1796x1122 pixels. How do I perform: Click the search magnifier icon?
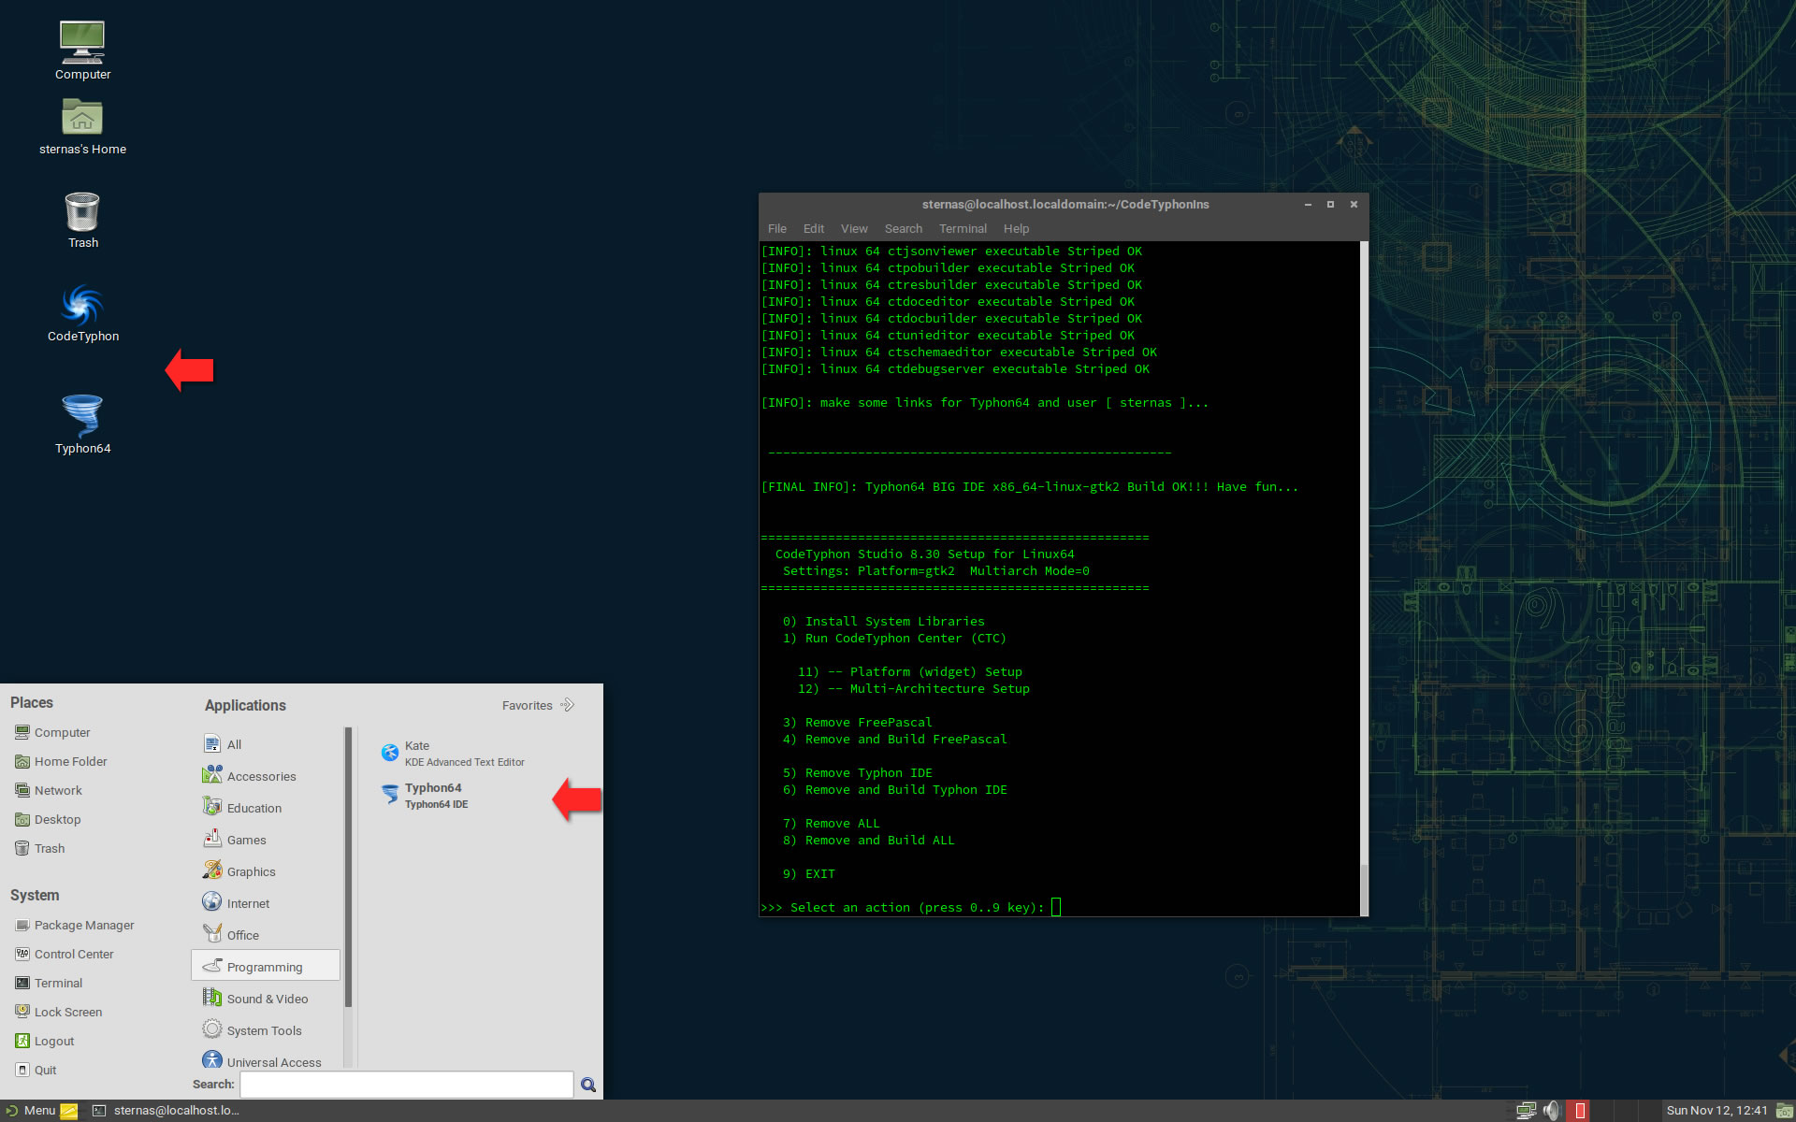click(588, 1085)
